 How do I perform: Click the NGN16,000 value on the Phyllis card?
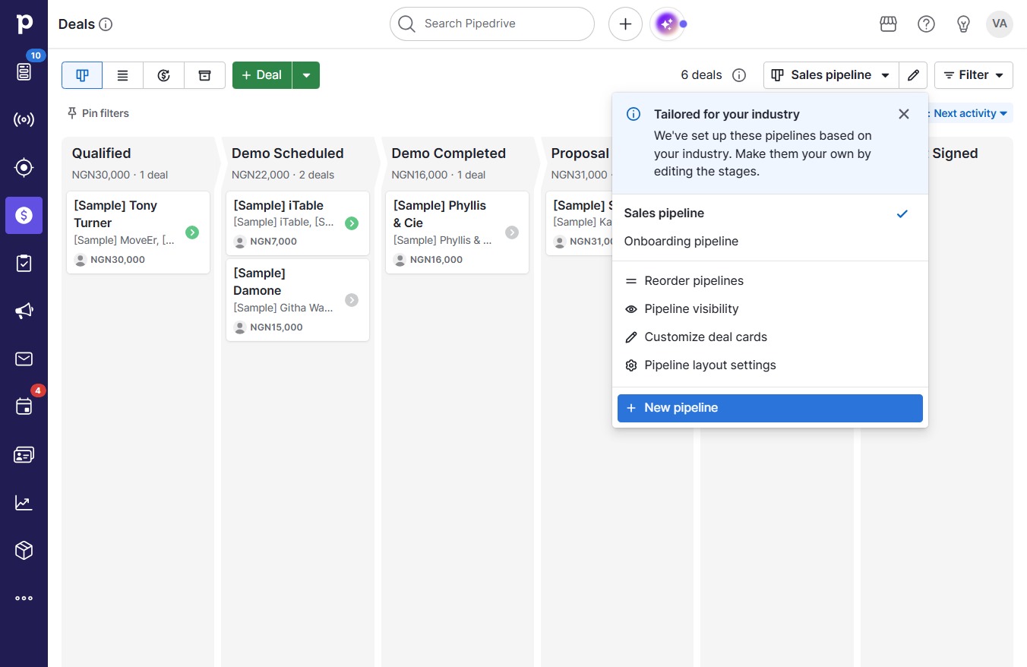pos(437,260)
